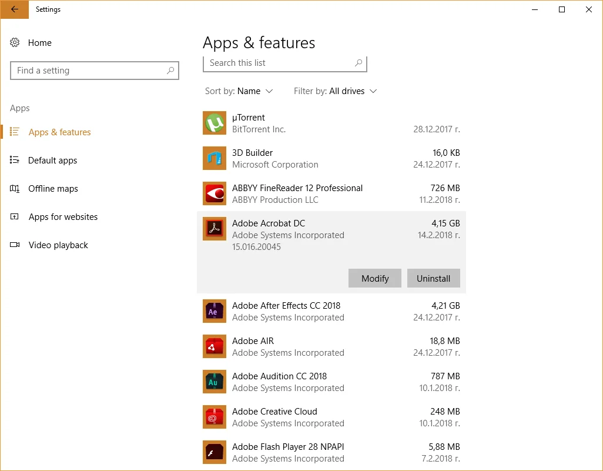The height and width of the screenshot is (471, 603).
Task: Go to Settings Home
Action: pyautogui.click(x=39, y=43)
